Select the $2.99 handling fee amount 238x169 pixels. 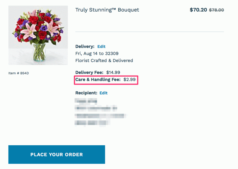pos(130,80)
